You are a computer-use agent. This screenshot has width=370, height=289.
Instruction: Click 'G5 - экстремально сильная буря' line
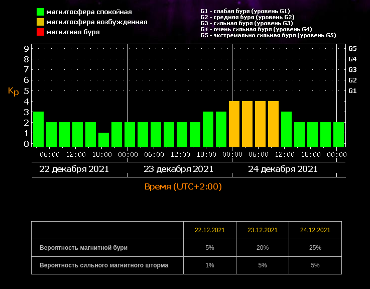click(x=268, y=36)
